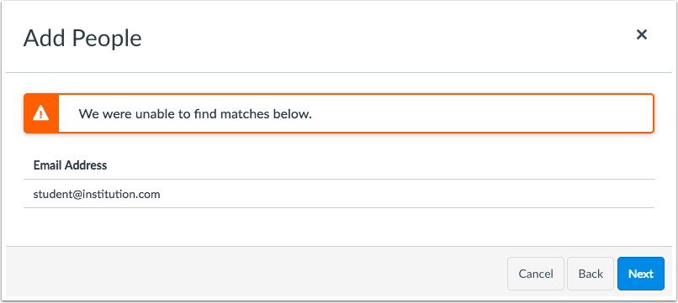Click the table header labeled Email Address
The width and height of the screenshot is (678, 303).
pos(70,165)
